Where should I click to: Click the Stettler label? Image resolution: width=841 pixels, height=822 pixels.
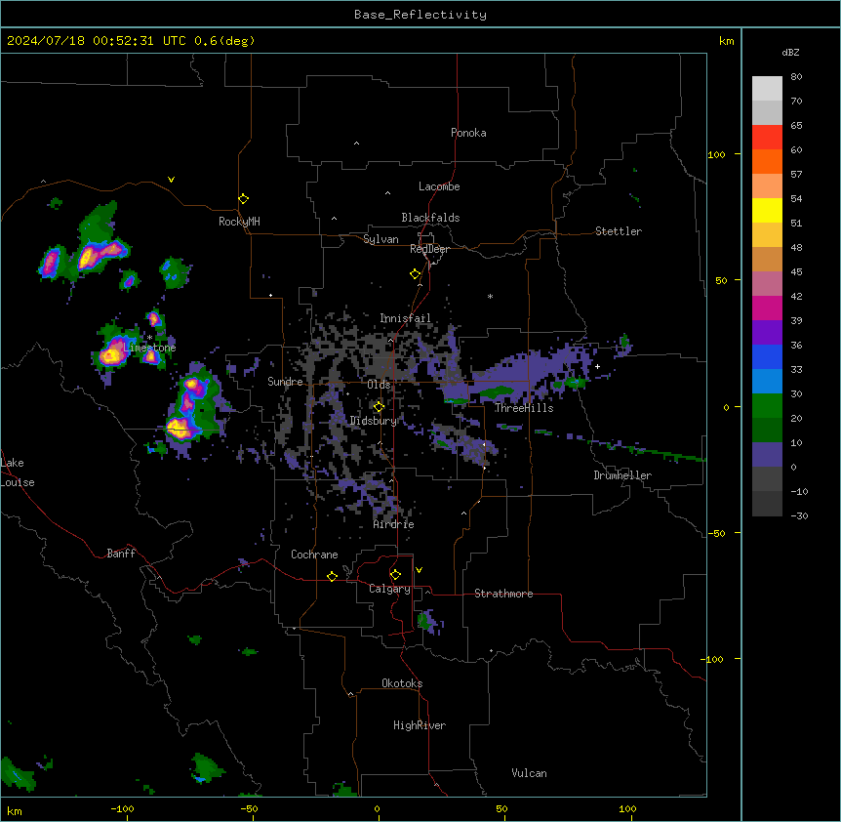click(x=619, y=231)
